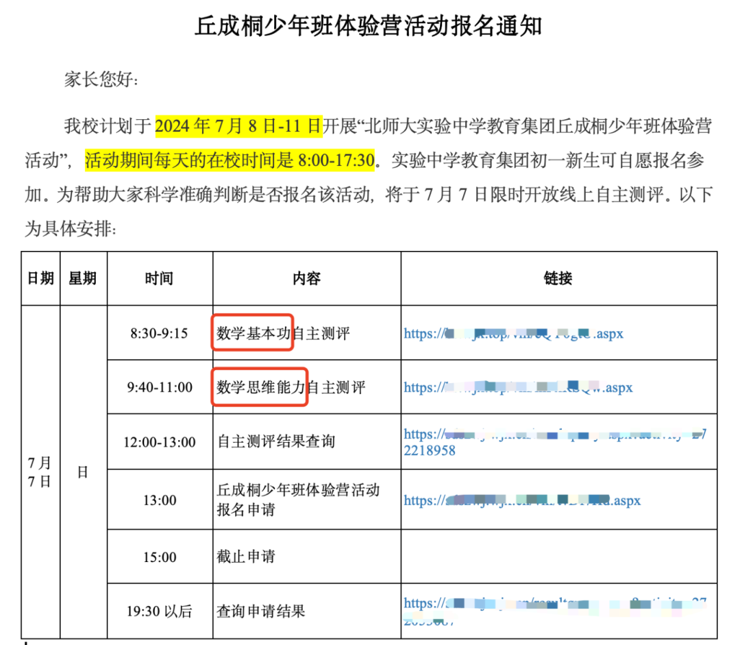Click the 9:40-11:00 time cell
The width and height of the screenshot is (740, 645).
click(160, 387)
